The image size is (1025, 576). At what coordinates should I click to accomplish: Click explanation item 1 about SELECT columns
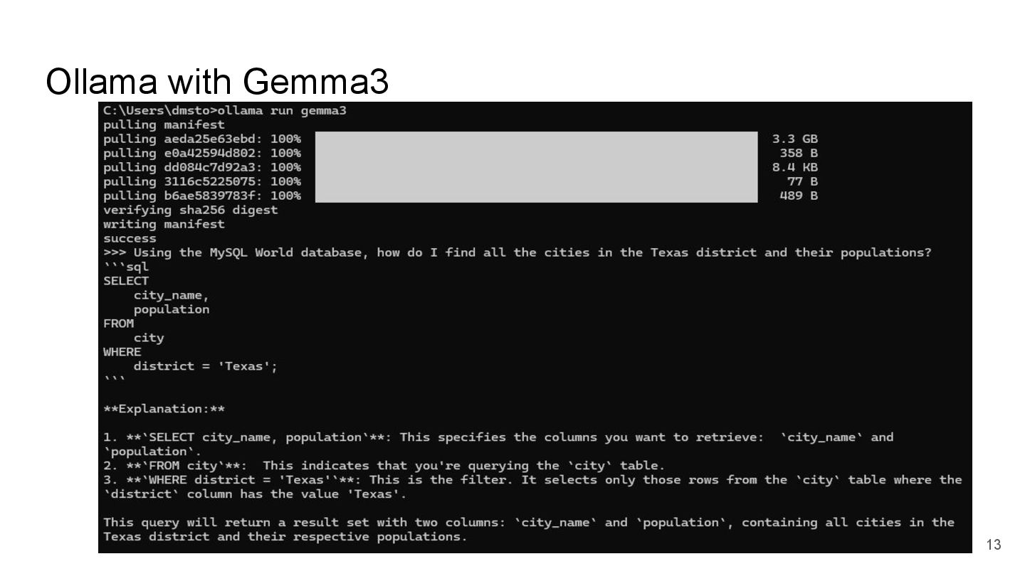coord(498,437)
